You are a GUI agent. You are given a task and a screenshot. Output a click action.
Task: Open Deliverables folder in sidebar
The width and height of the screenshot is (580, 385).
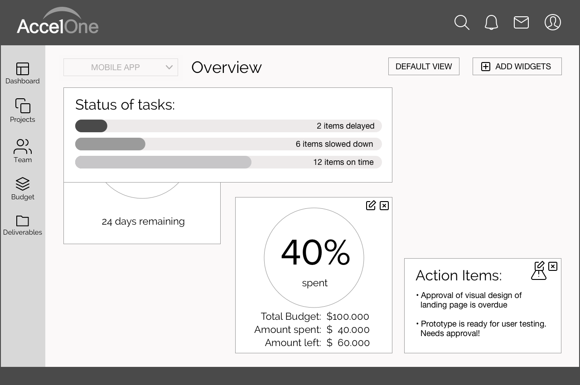23,225
